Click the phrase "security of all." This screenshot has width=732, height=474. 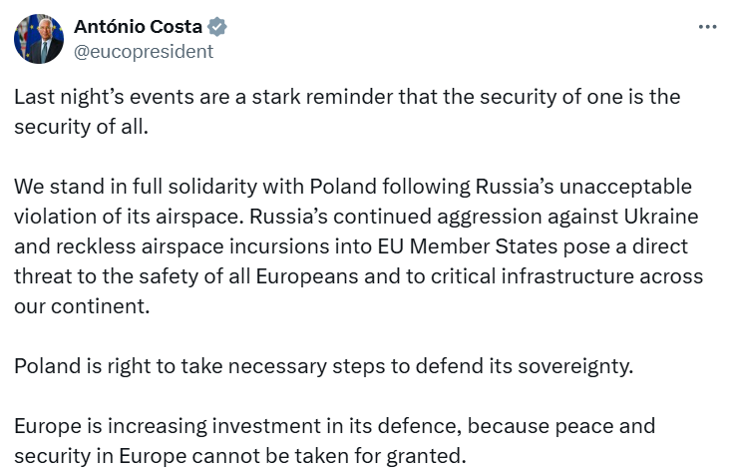pos(81,127)
